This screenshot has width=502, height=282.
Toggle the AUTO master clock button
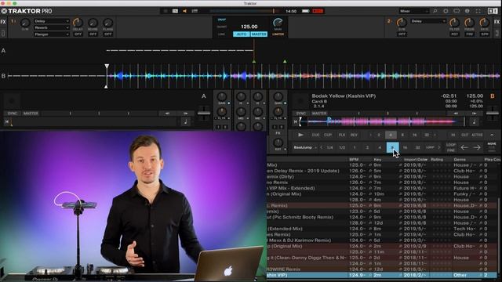[x=241, y=34]
